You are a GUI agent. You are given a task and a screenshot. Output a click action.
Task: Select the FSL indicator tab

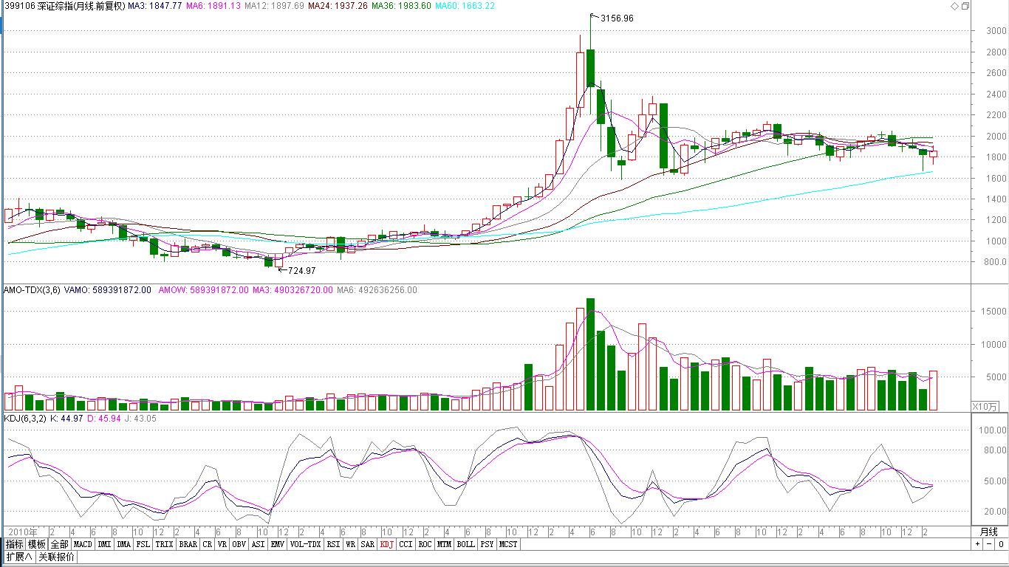pyautogui.click(x=143, y=544)
